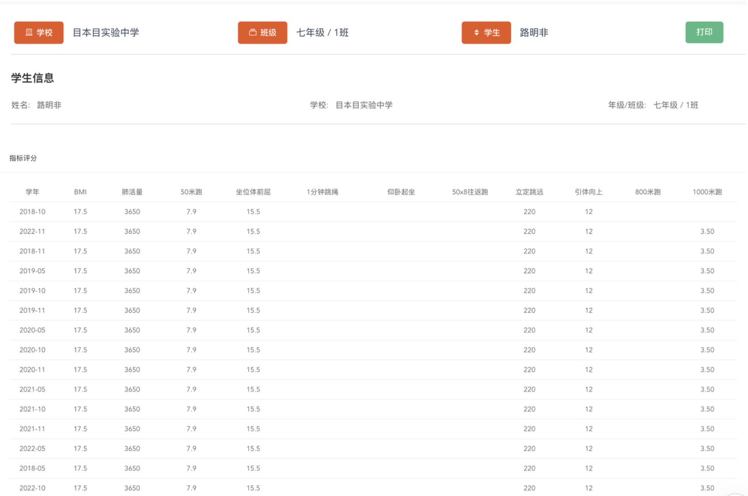Screen dimensions: 748x496
Task: Open the class dropdown showing 七年级 / 1班
Action: point(323,32)
